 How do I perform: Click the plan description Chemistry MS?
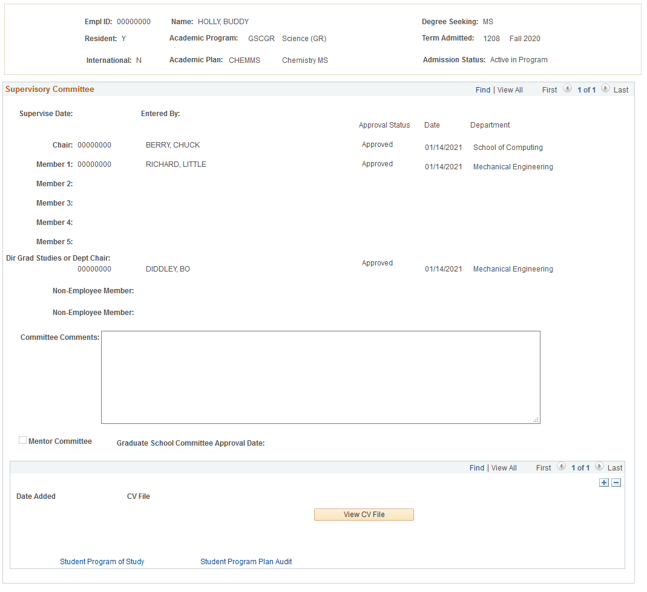pyautogui.click(x=305, y=60)
